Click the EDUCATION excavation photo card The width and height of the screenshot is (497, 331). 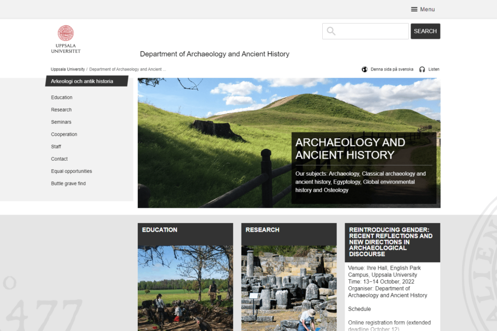pos(185,288)
